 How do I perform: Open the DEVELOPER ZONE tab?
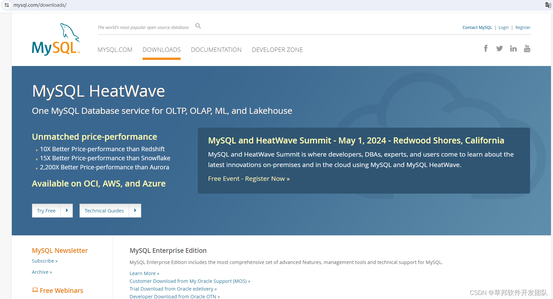(277, 50)
